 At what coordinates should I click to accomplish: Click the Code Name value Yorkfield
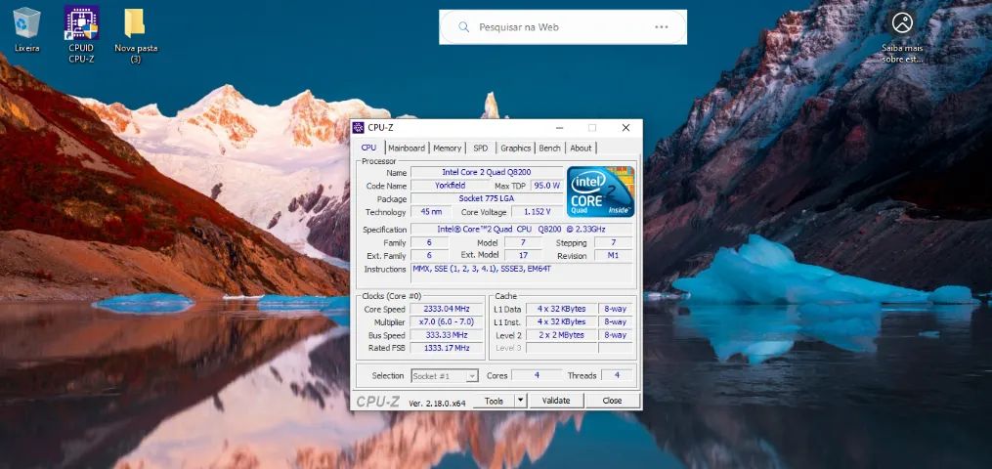pos(450,186)
